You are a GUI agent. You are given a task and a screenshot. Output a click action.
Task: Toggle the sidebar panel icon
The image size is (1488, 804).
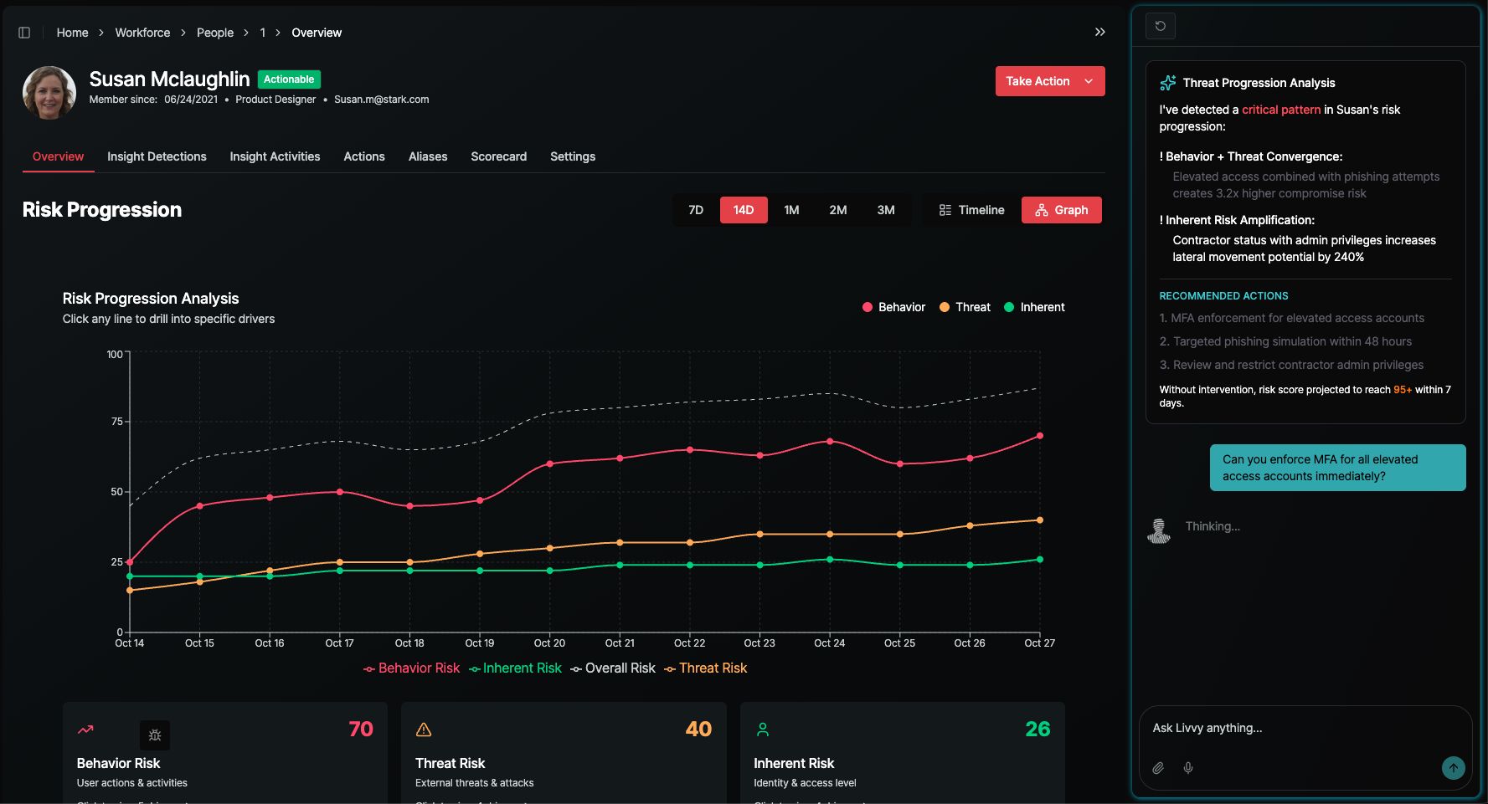pos(24,33)
